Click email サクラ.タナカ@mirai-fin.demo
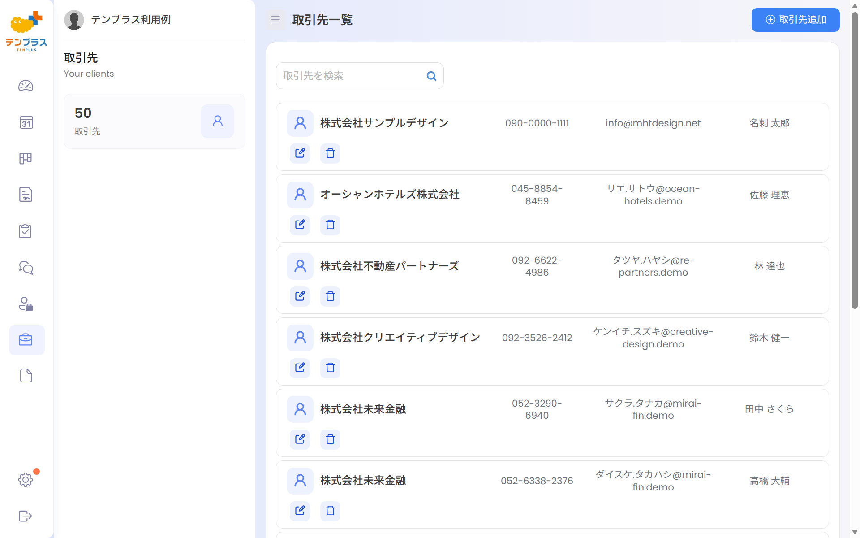The image size is (860, 538). click(x=653, y=409)
